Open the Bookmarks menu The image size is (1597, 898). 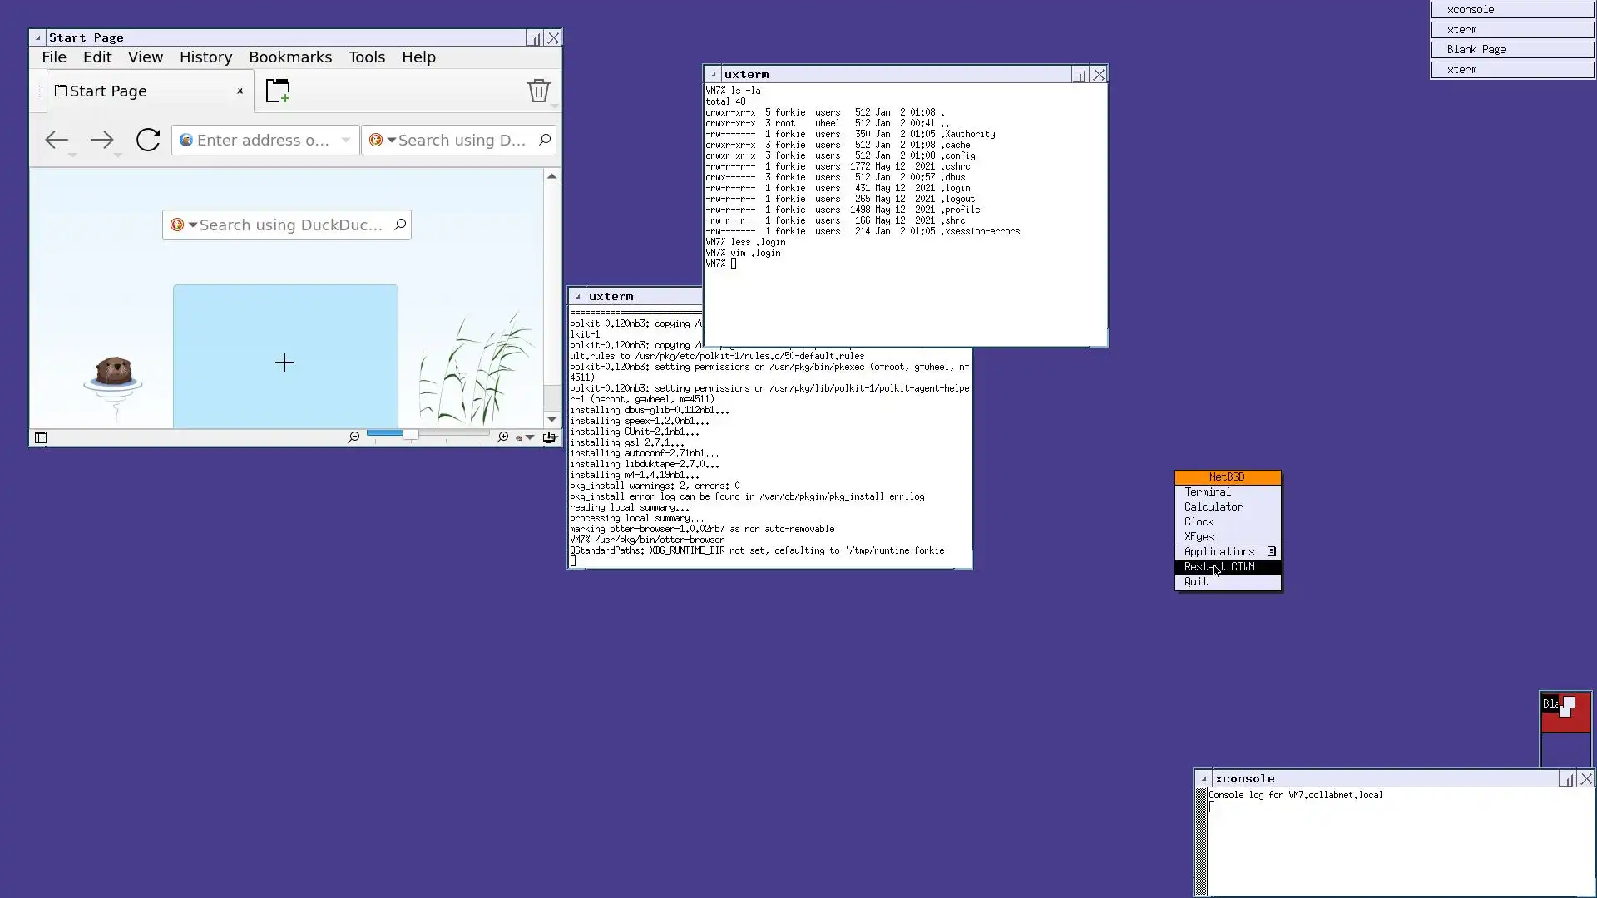[x=289, y=57]
